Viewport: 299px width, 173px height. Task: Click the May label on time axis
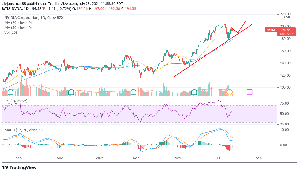[x=178, y=158]
